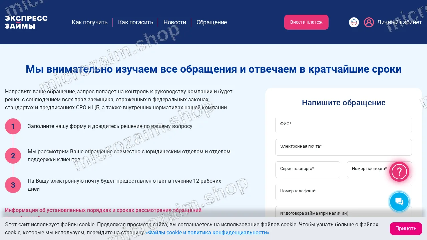Screen dimensions: 427x240
Task: Click the heading Мы внимательно изучаем все обращения
Action: [x=213, y=69]
